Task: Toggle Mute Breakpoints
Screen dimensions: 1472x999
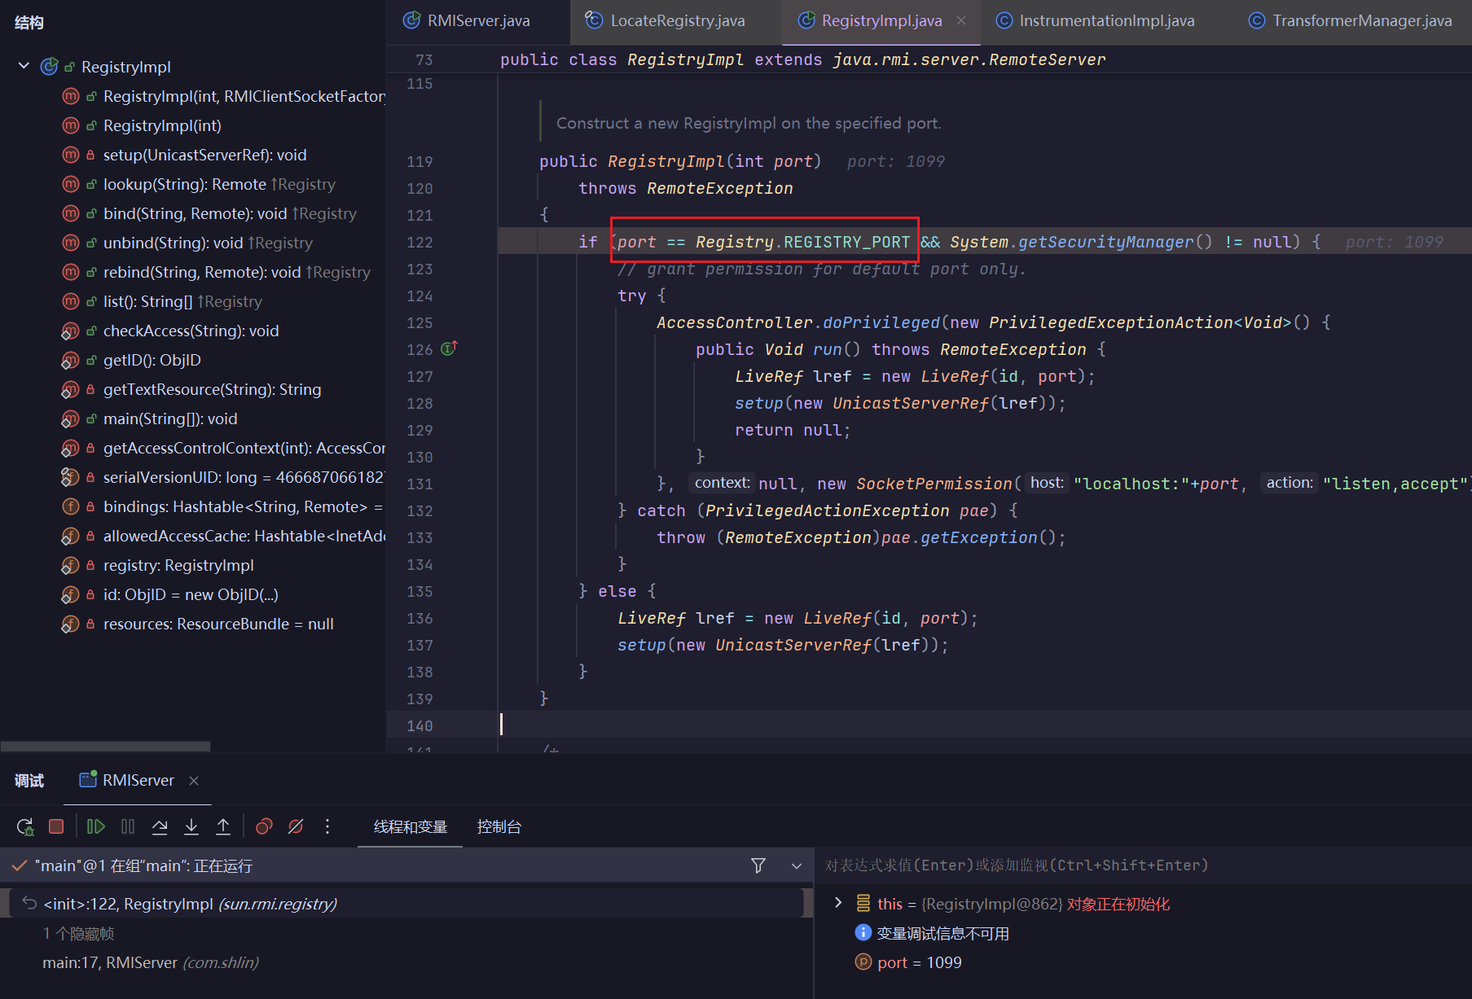Action: tap(296, 827)
